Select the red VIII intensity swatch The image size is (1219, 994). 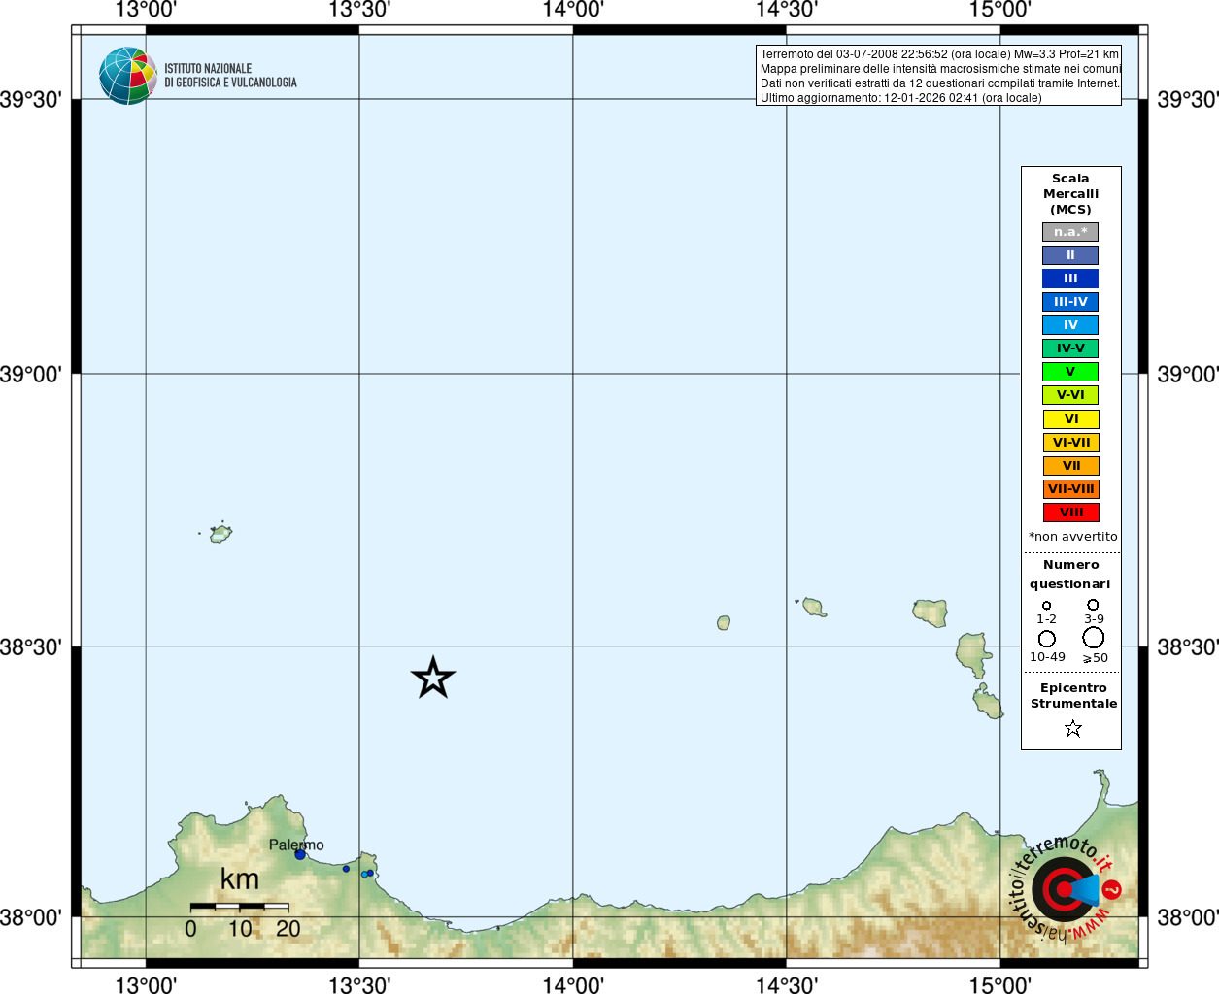[1070, 513]
